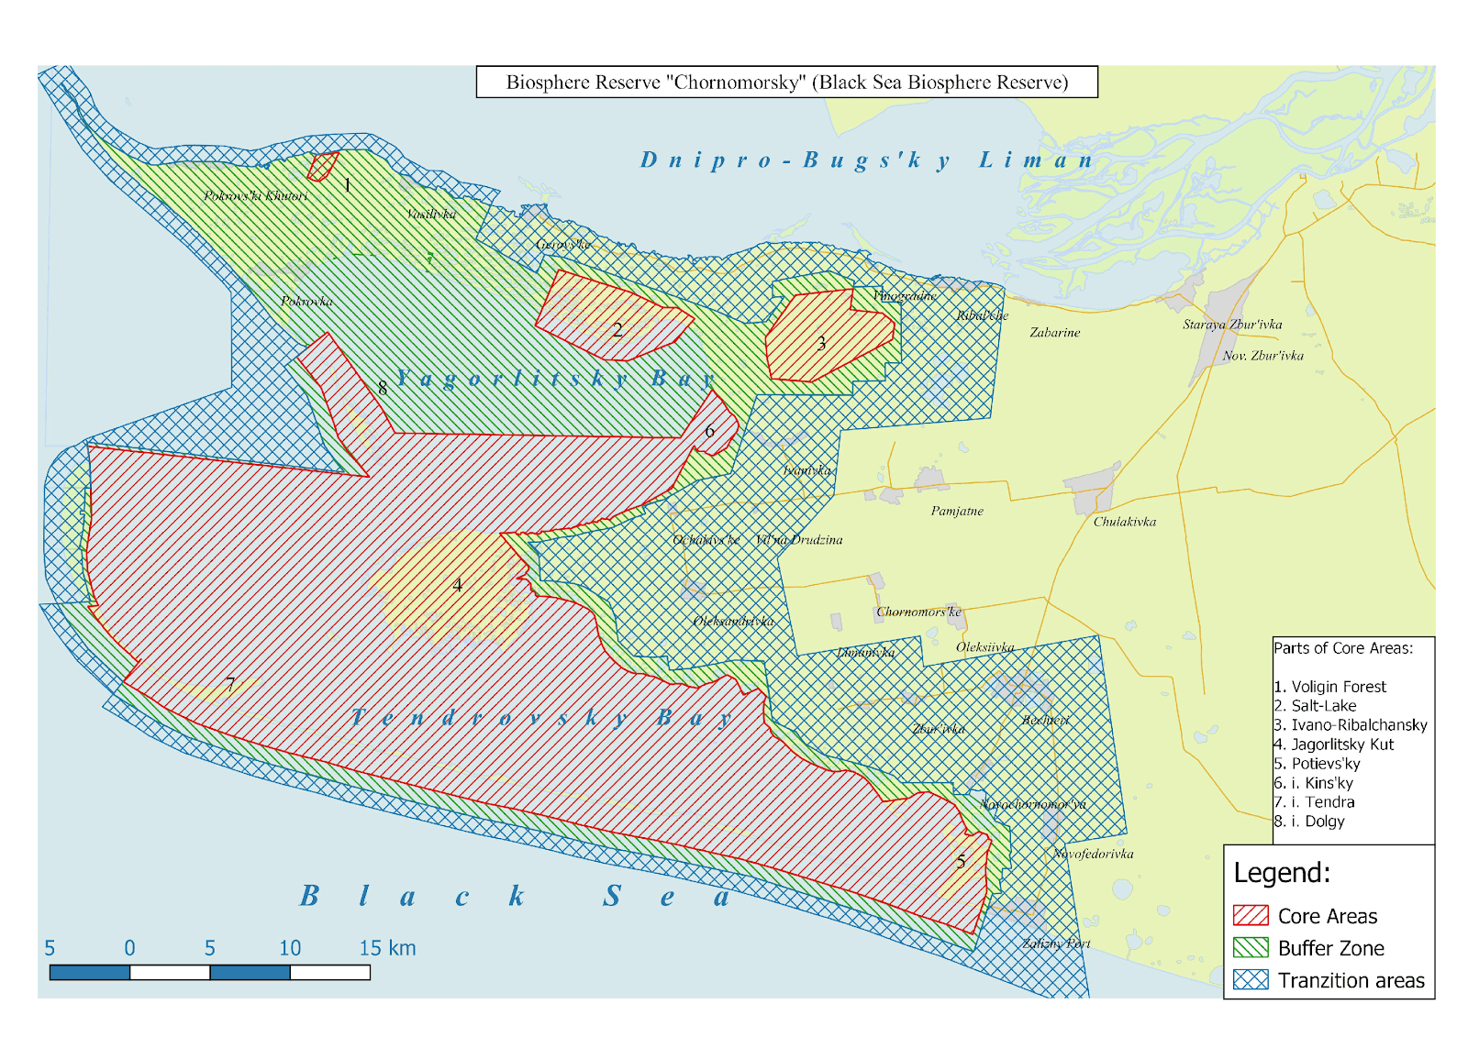Click the Dnipro-Bugs'ky Liman label

coord(867,160)
